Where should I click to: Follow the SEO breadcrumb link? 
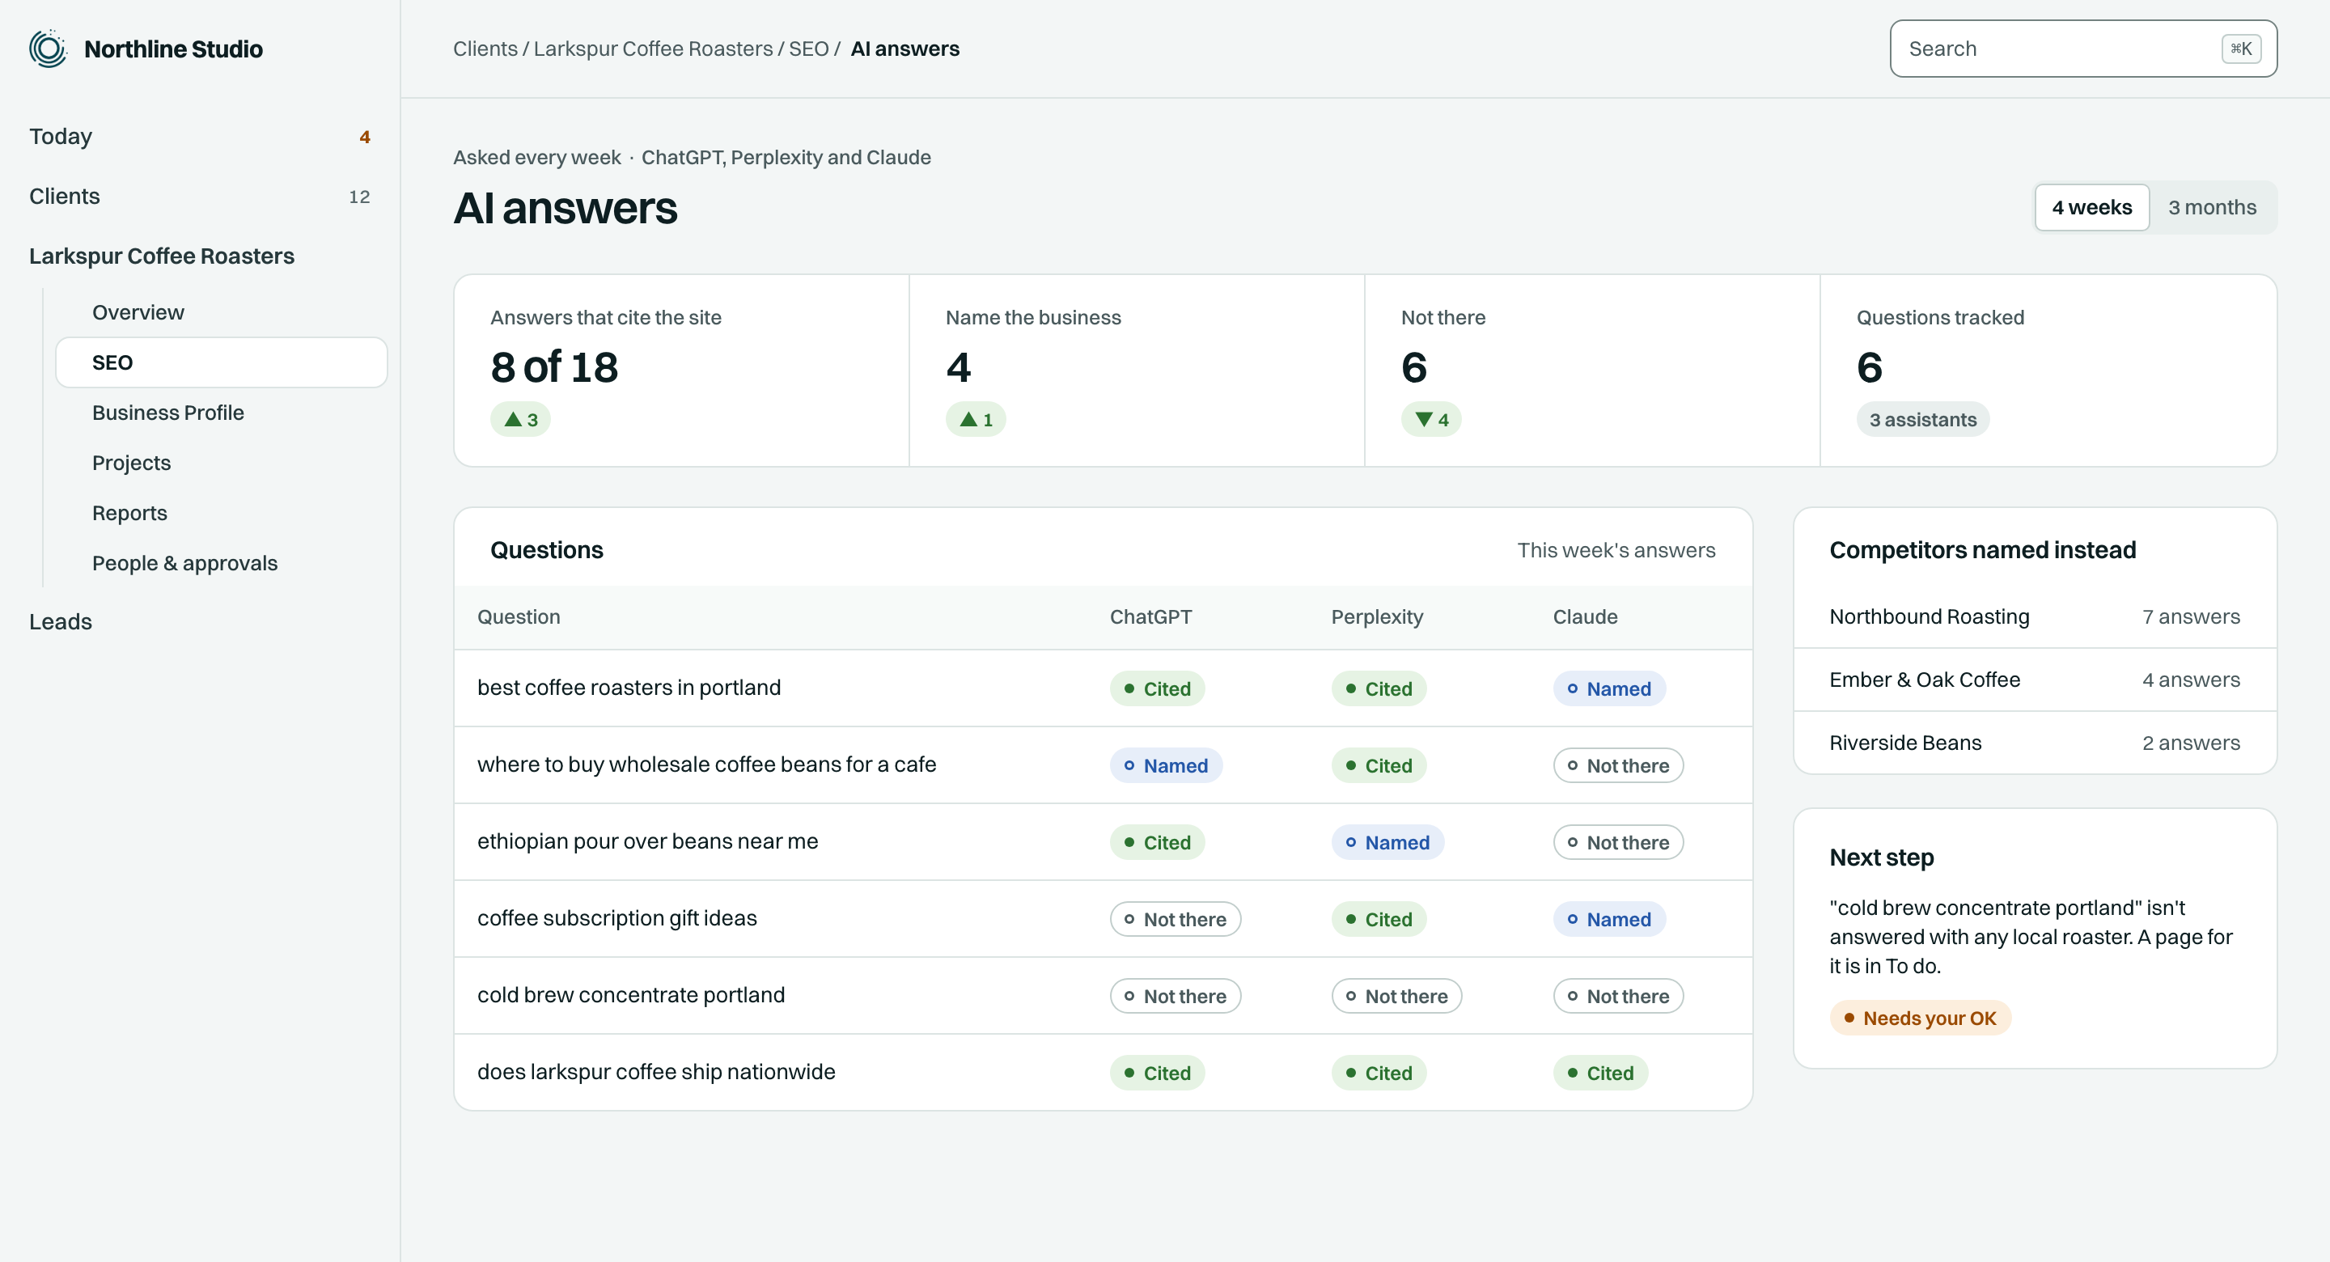click(x=807, y=49)
